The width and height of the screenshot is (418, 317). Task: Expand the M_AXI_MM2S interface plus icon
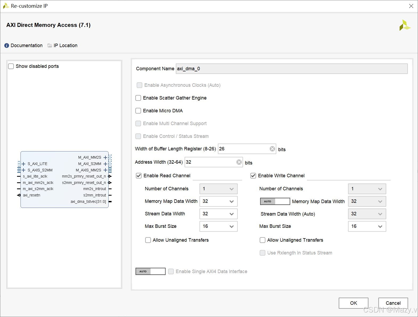[105, 158]
